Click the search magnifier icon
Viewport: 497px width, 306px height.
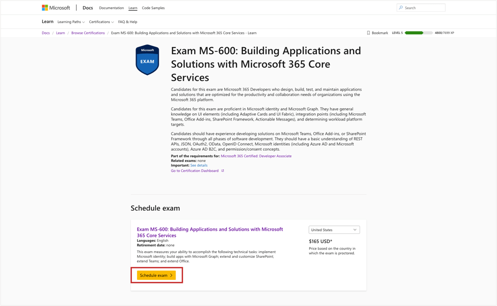[400, 7]
